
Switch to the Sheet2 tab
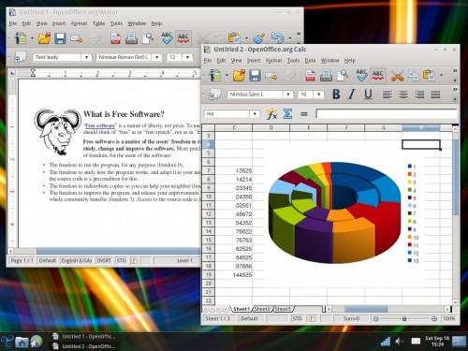tap(262, 309)
